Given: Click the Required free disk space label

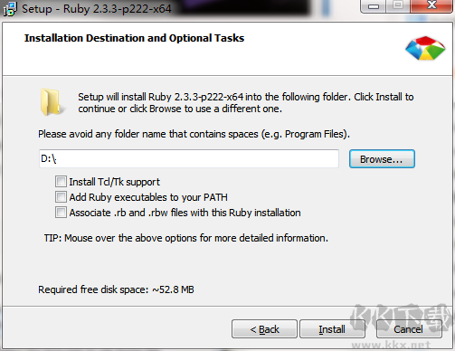Looking at the screenshot, I should point(116,289).
